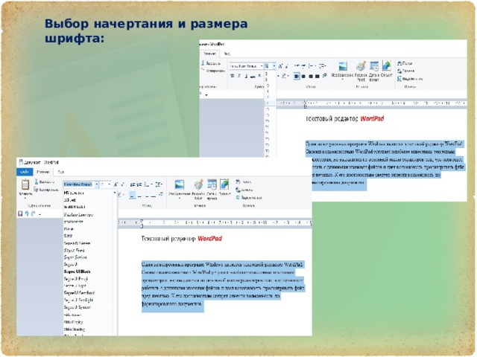Select Home tab in upper WordPad window
Image resolution: width=477 pixels, height=357 pixels.
(x=209, y=54)
